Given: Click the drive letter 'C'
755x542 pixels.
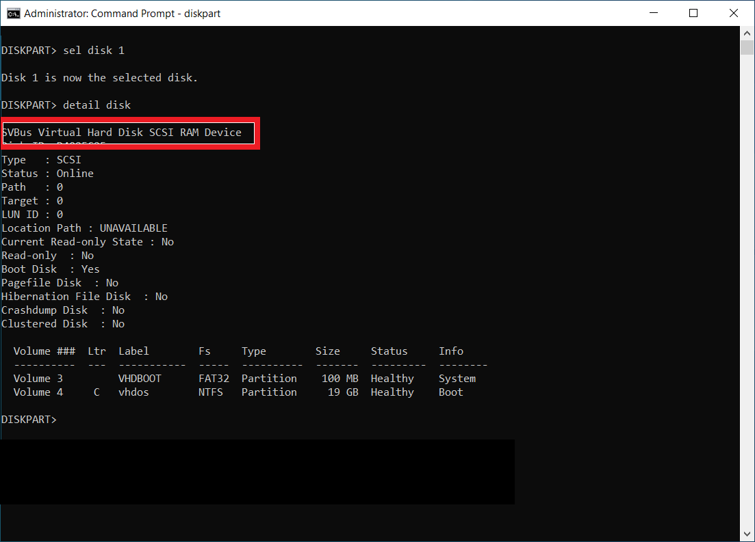Looking at the screenshot, I should click(97, 392).
